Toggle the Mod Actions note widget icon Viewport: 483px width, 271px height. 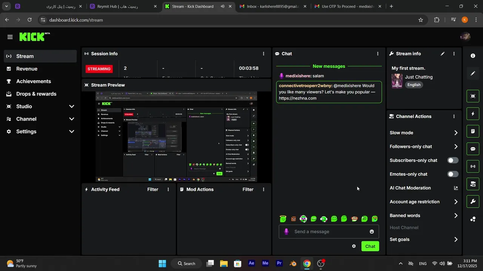473,131
